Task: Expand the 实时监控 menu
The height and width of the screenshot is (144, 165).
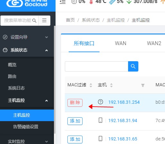Action: [47, 141]
